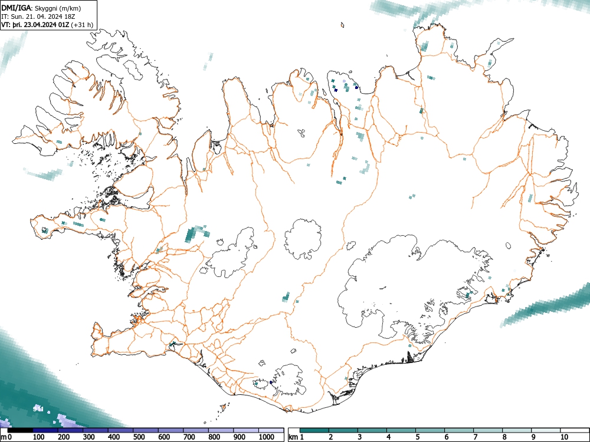The image size is (590, 442).
Task: Click the 'DMI/IGA: Skyggni (m/km)' title text
Action: [x=41, y=8]
